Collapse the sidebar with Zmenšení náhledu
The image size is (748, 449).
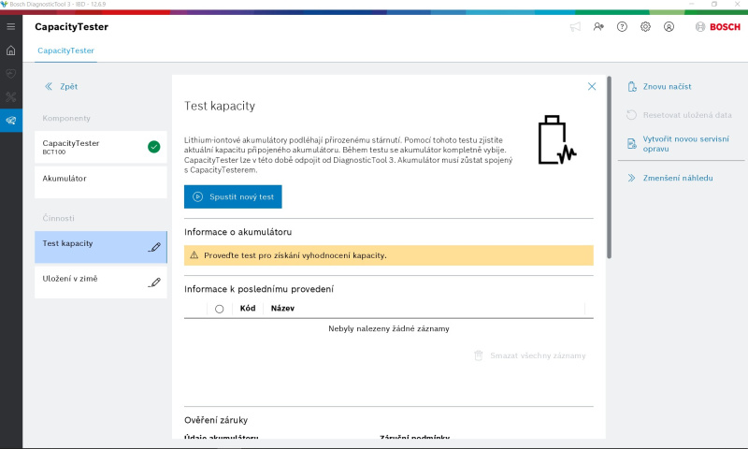coord(671,178)
